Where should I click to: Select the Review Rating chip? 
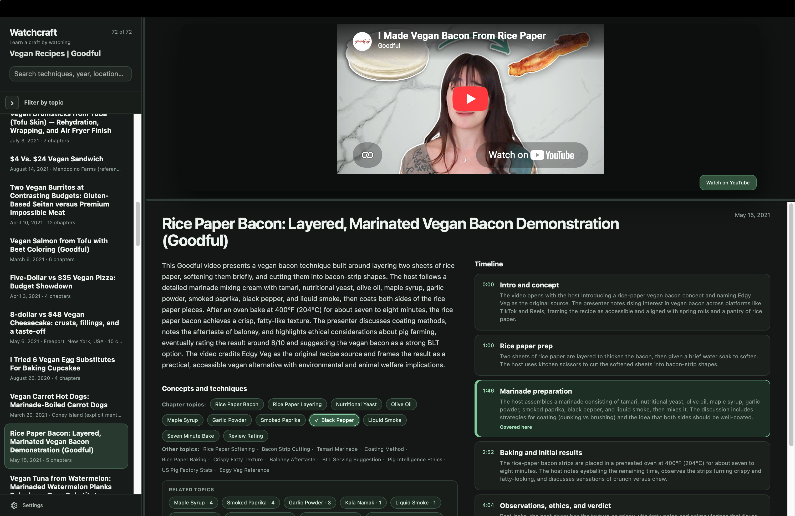pyautogui.click(x=246, y=436)
